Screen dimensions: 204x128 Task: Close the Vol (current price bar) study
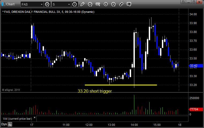click(35, 118)
